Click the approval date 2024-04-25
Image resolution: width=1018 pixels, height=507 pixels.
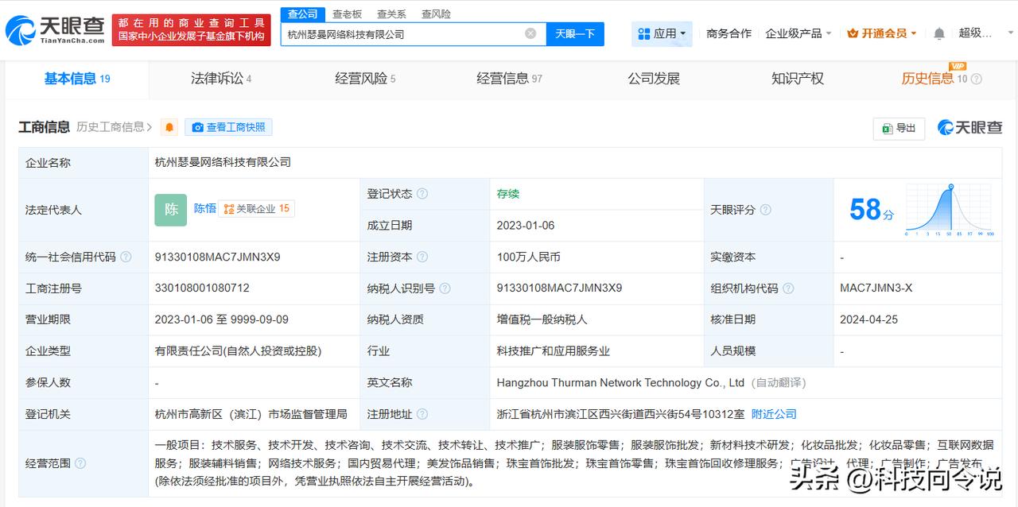(868, 319)
